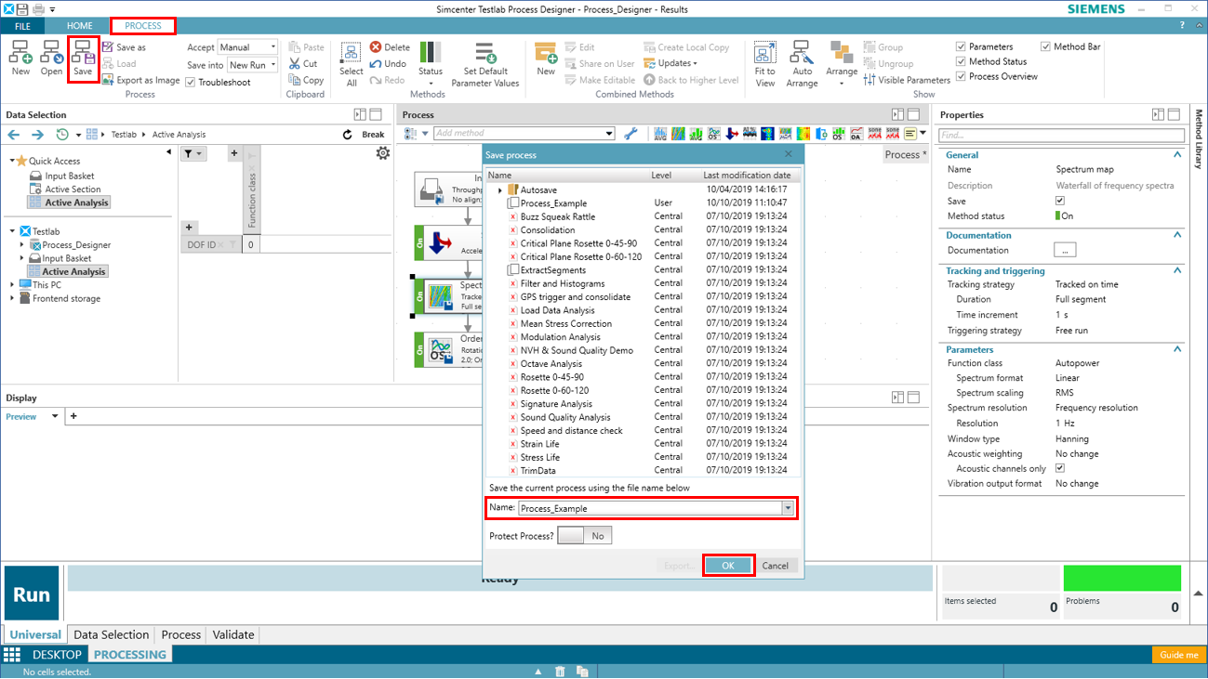Open a process with the Open icon

pyautogui.click(x=51, y=58)
